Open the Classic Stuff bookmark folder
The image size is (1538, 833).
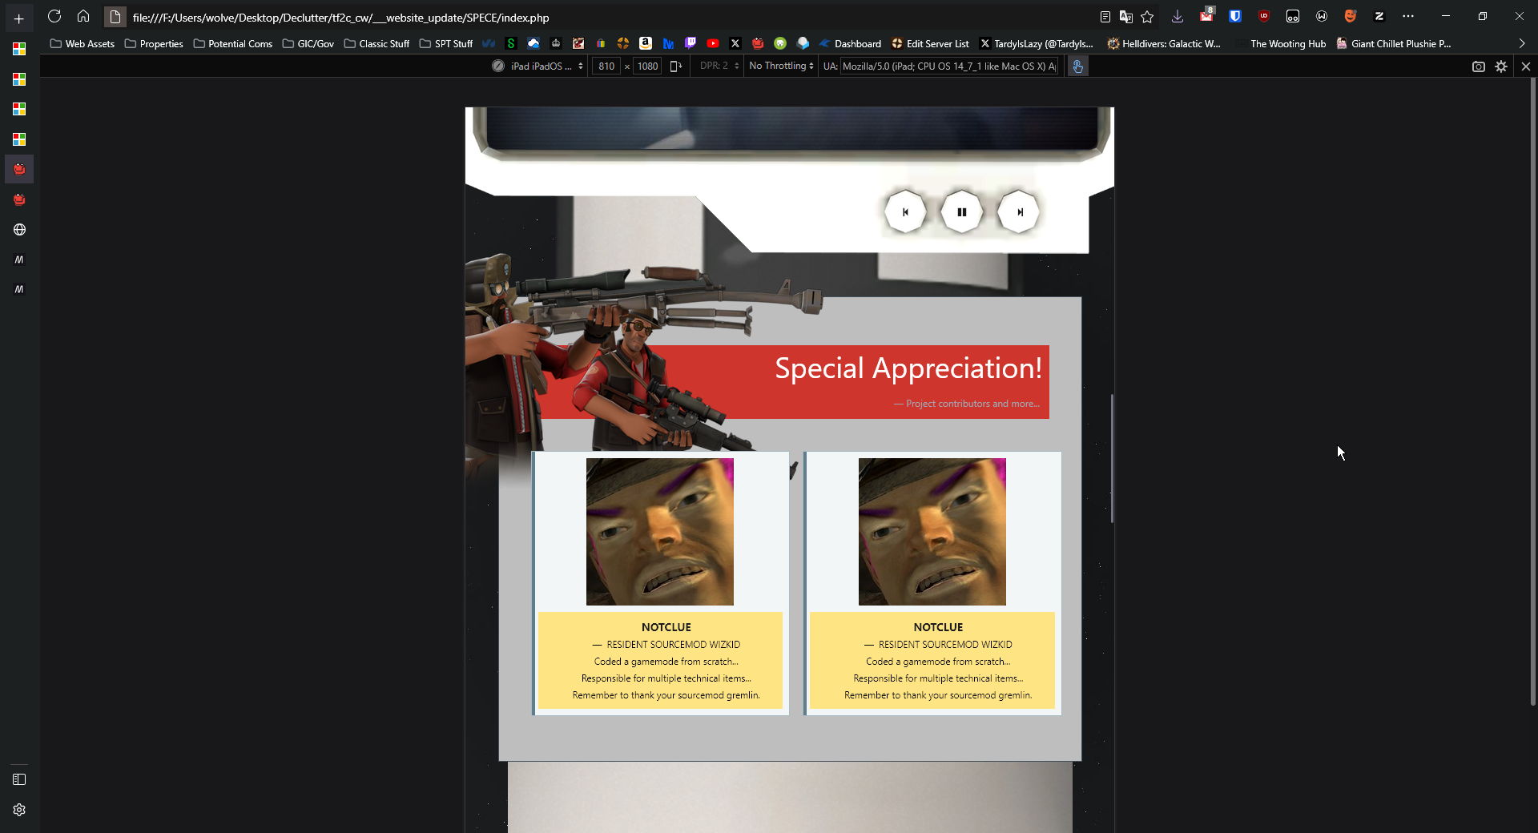376,44
